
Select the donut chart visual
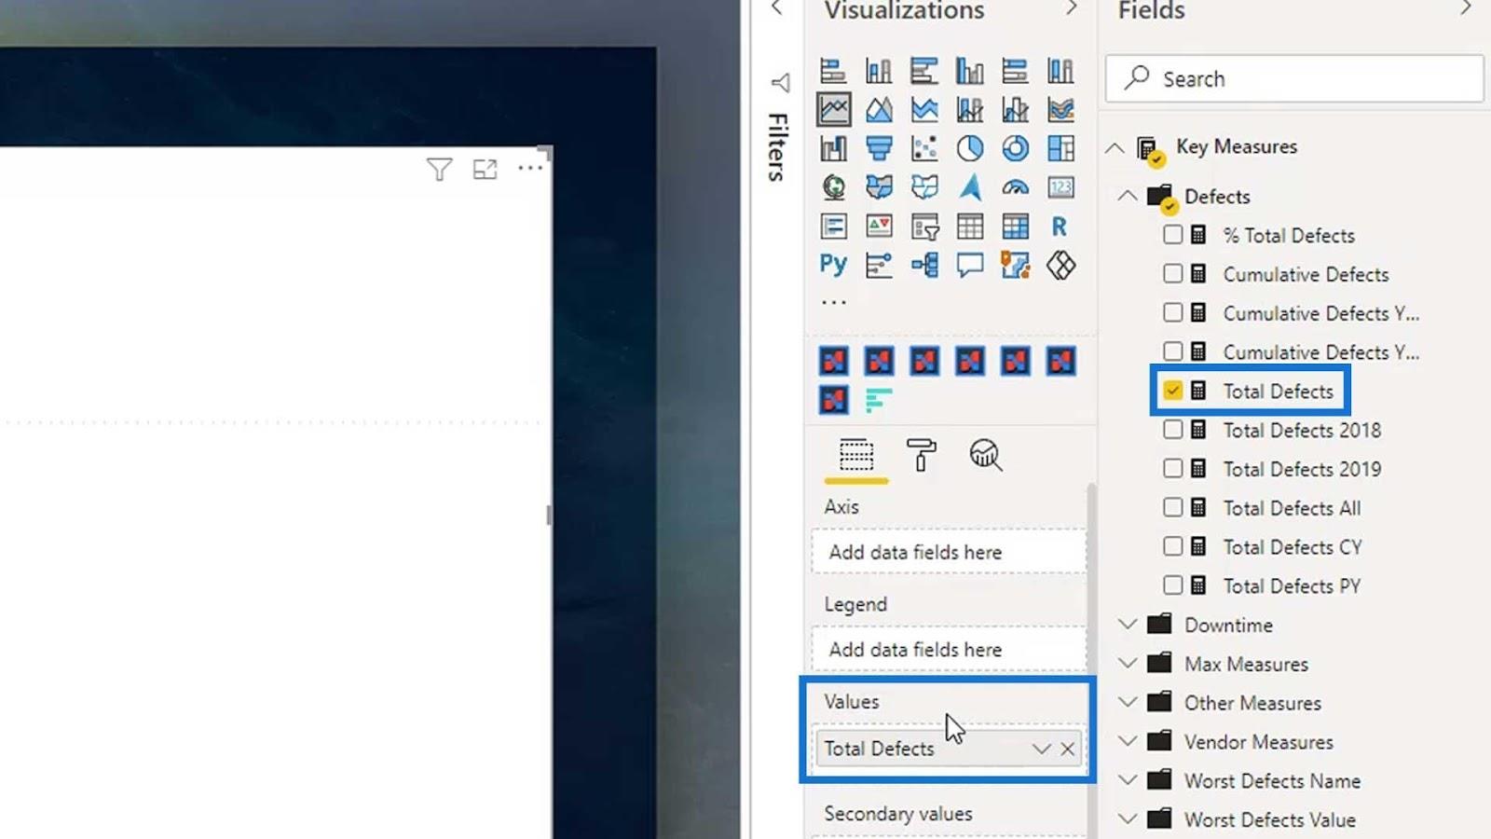tap(1015, 148)
